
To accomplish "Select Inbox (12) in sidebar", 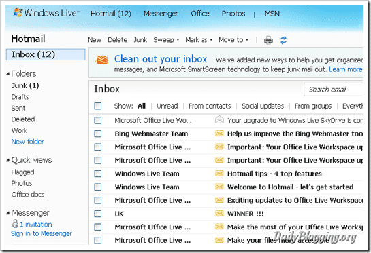I will [46, 54].
